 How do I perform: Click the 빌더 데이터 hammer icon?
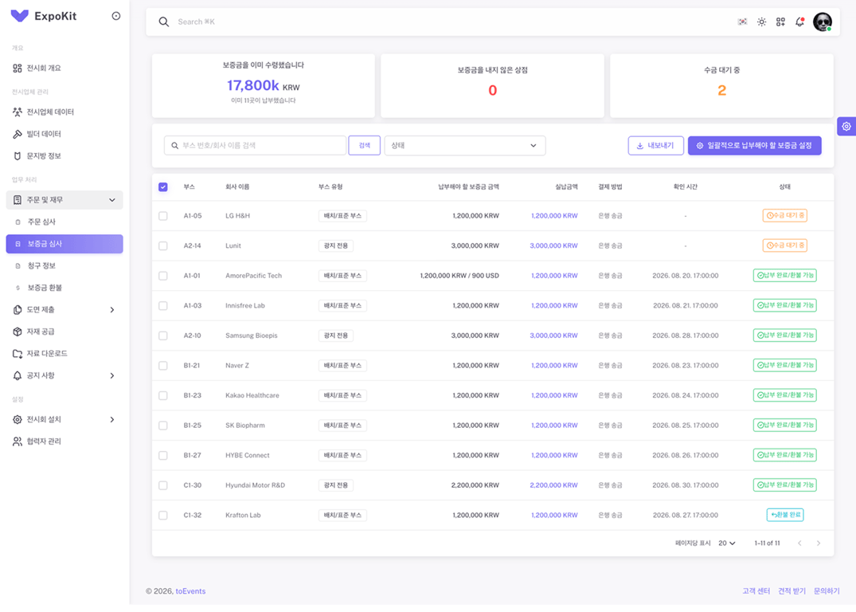(18, 134)
